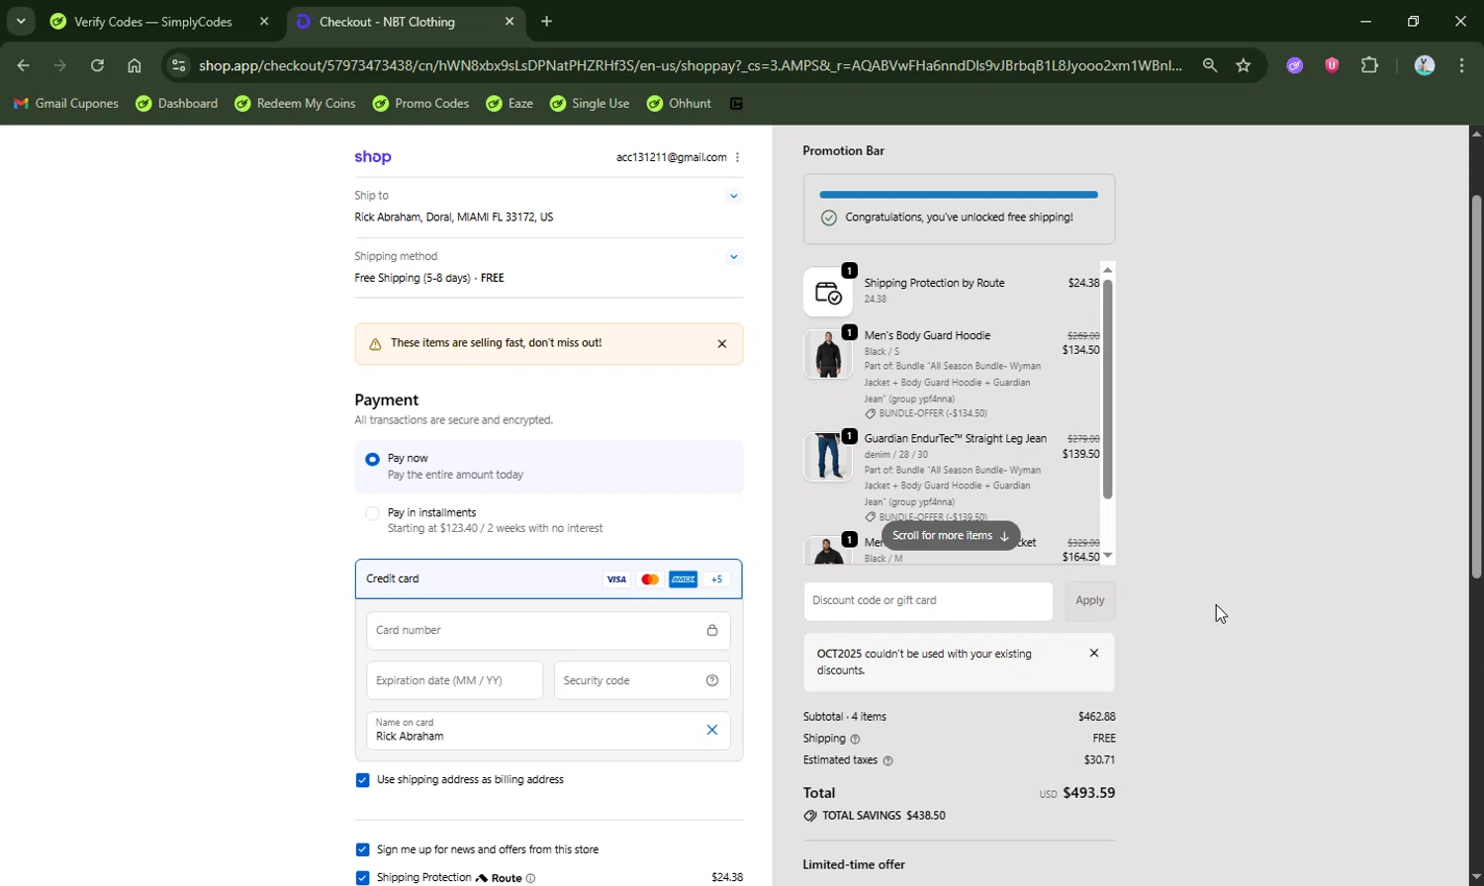Toggle Sign me up for news and offers
The width and height of the screenshot is (1484, 886).
pos(362,849)
